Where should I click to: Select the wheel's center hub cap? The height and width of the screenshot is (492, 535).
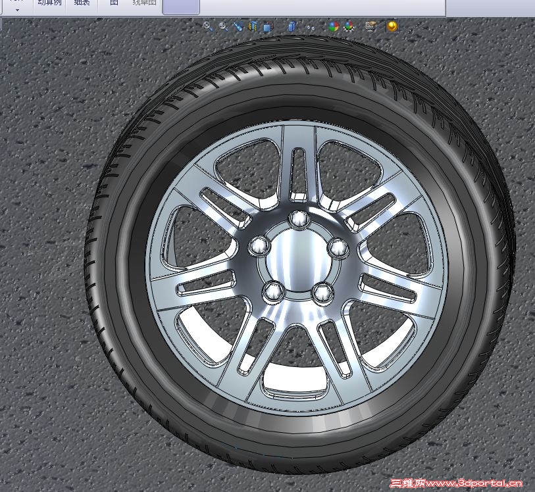[x=299, y=260]
